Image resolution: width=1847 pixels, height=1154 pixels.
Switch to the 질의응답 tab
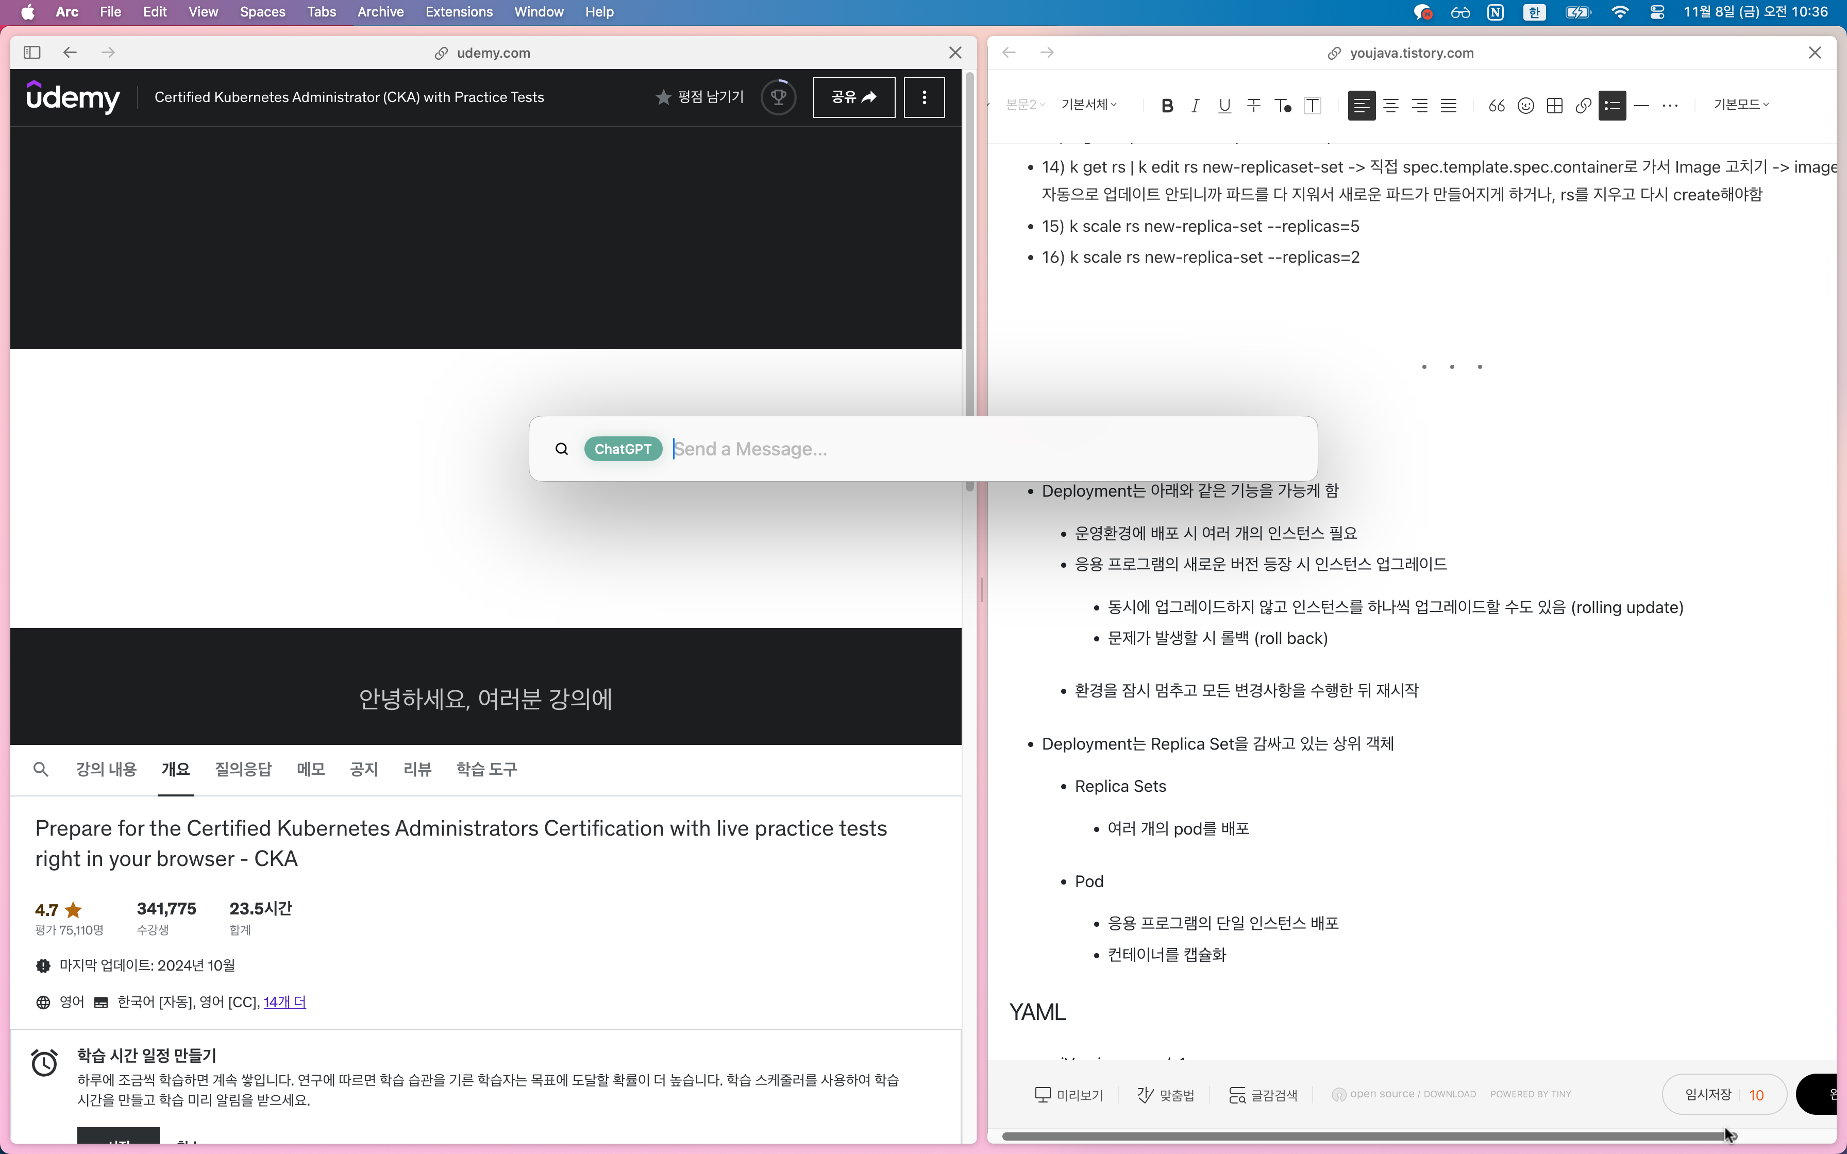coord(243,769)
